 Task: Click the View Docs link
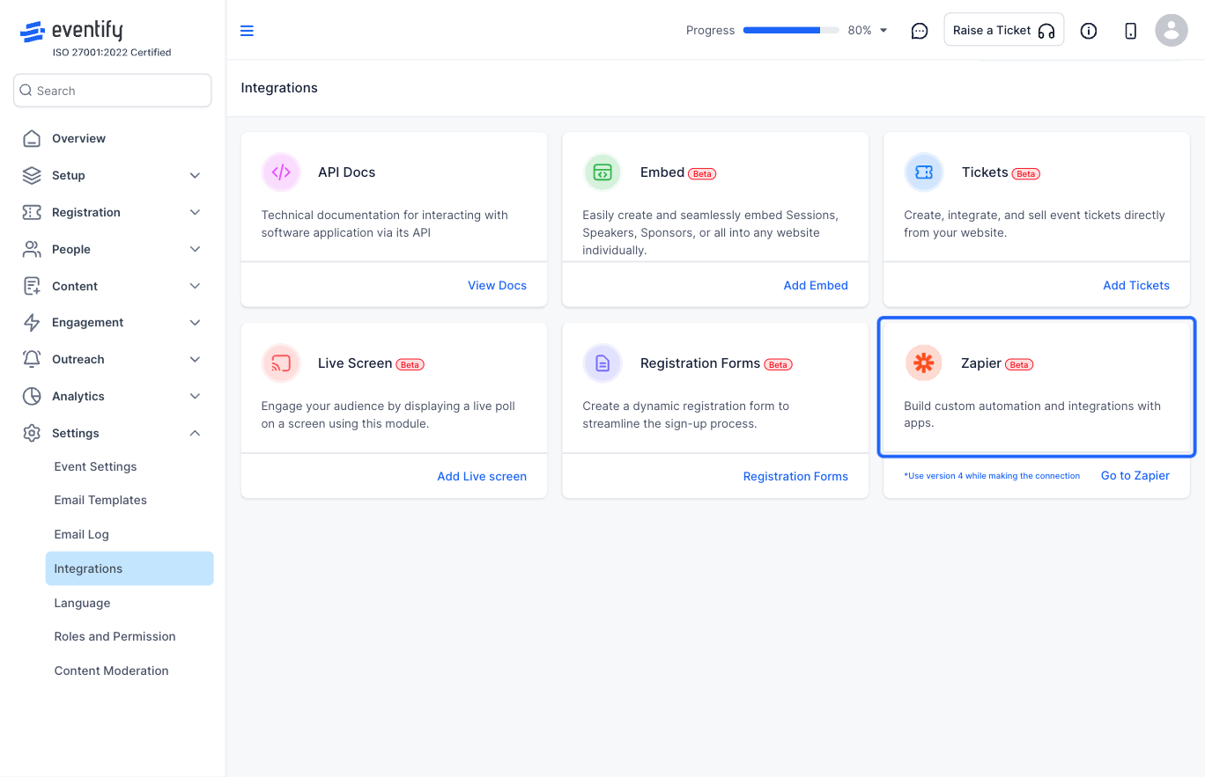[x=498, y=285]
